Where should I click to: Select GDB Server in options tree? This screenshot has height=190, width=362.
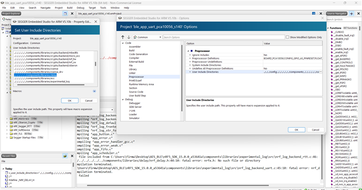[135, 107]
